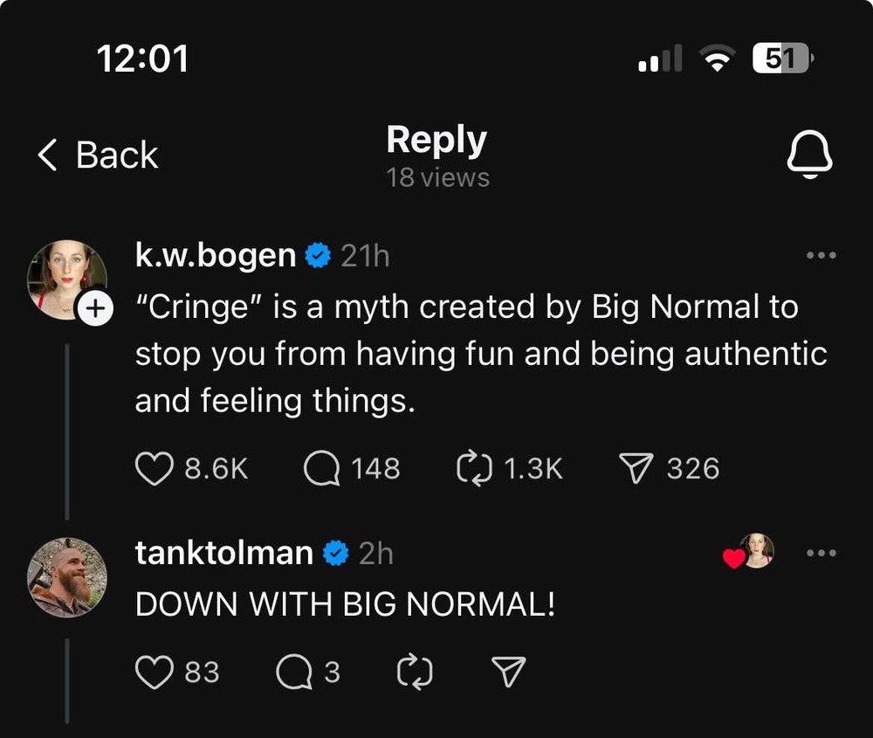This screenshot has height=738, width=873.
Task: Open replies to tanktolman's comment
Action: point(292,672)
